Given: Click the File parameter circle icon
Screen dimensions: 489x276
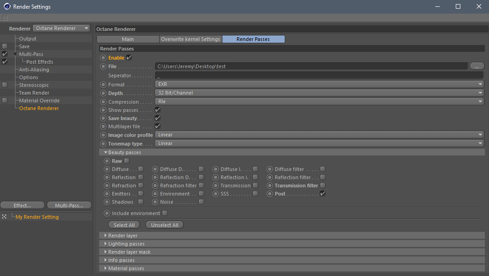Looking at the screenshot, I should (103, 66).
